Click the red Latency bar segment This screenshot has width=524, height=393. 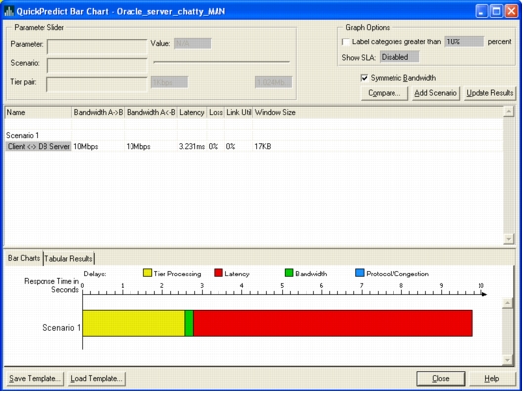pos(332,323)
